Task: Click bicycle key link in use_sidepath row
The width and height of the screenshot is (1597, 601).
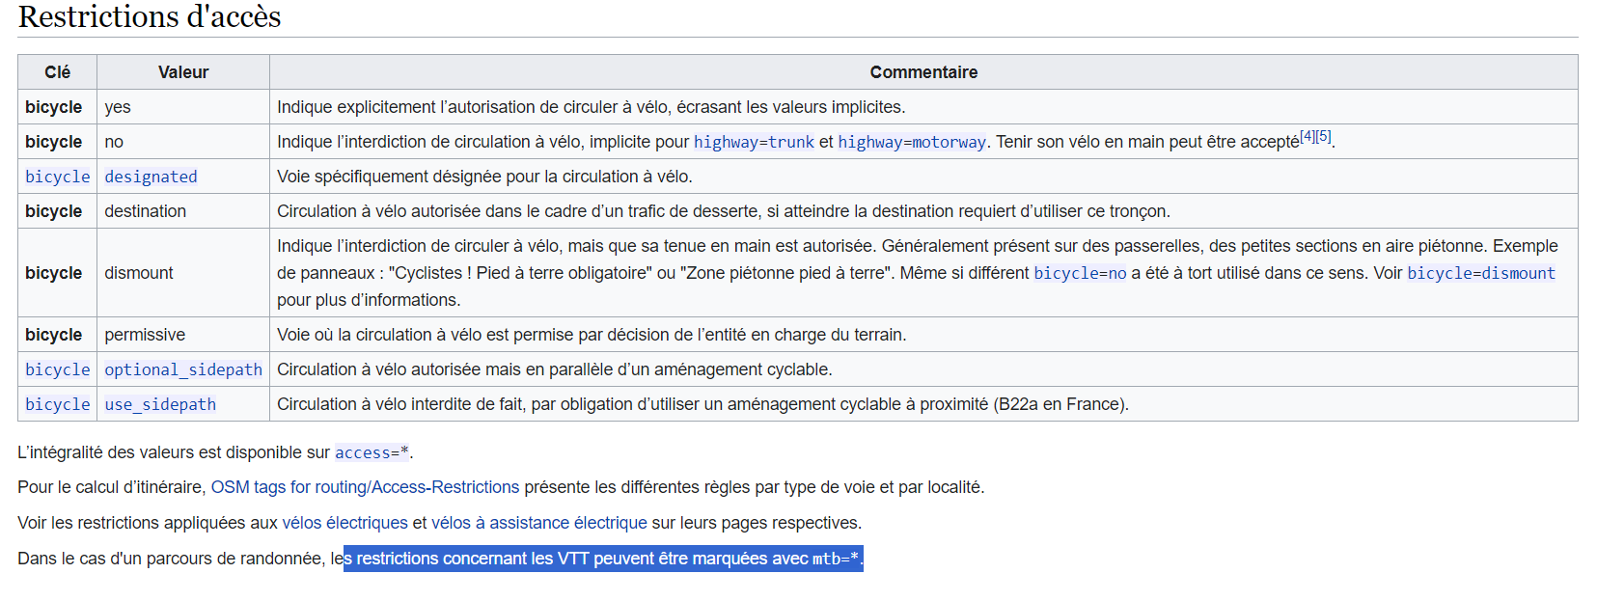Action: 58,404
